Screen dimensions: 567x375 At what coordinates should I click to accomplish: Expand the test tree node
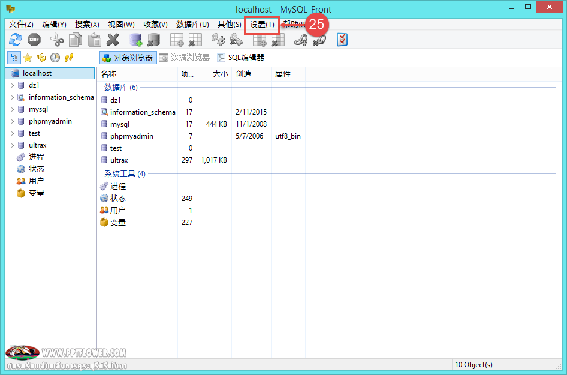tap(13, 133)
